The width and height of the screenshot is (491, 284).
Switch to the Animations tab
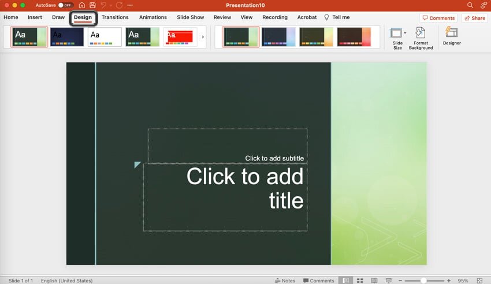coord(153,17)
